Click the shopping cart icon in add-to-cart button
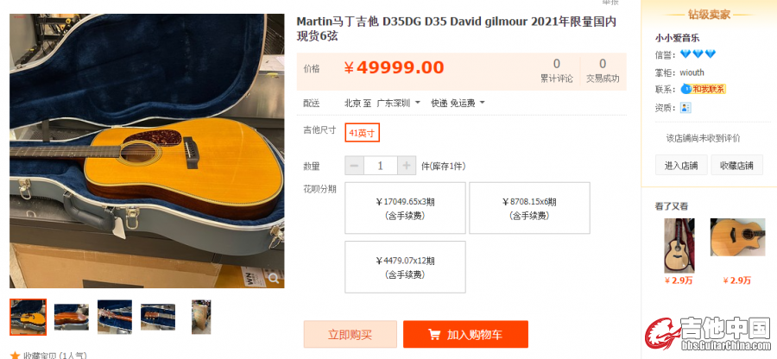Image resolution: width=777 pixels, height=359 pixels. (434, 335)
